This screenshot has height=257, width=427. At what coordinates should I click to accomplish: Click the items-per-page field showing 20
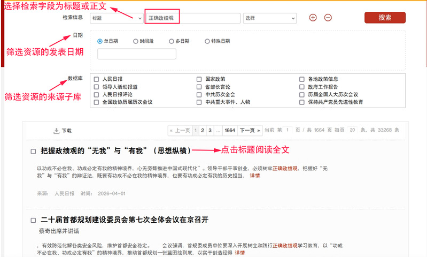coord(352,130)
